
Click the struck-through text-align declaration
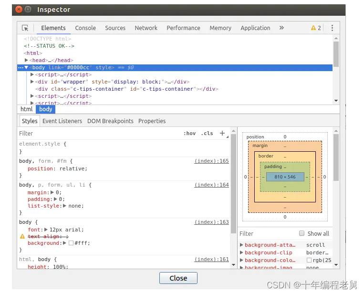pyautogui.click(x=48, y=236)
